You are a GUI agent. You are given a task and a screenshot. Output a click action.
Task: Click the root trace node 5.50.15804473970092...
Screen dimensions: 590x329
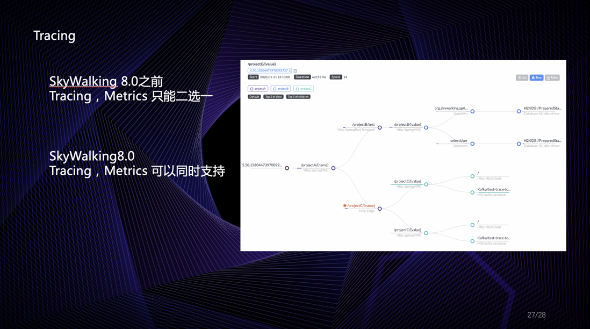(287, 168)
